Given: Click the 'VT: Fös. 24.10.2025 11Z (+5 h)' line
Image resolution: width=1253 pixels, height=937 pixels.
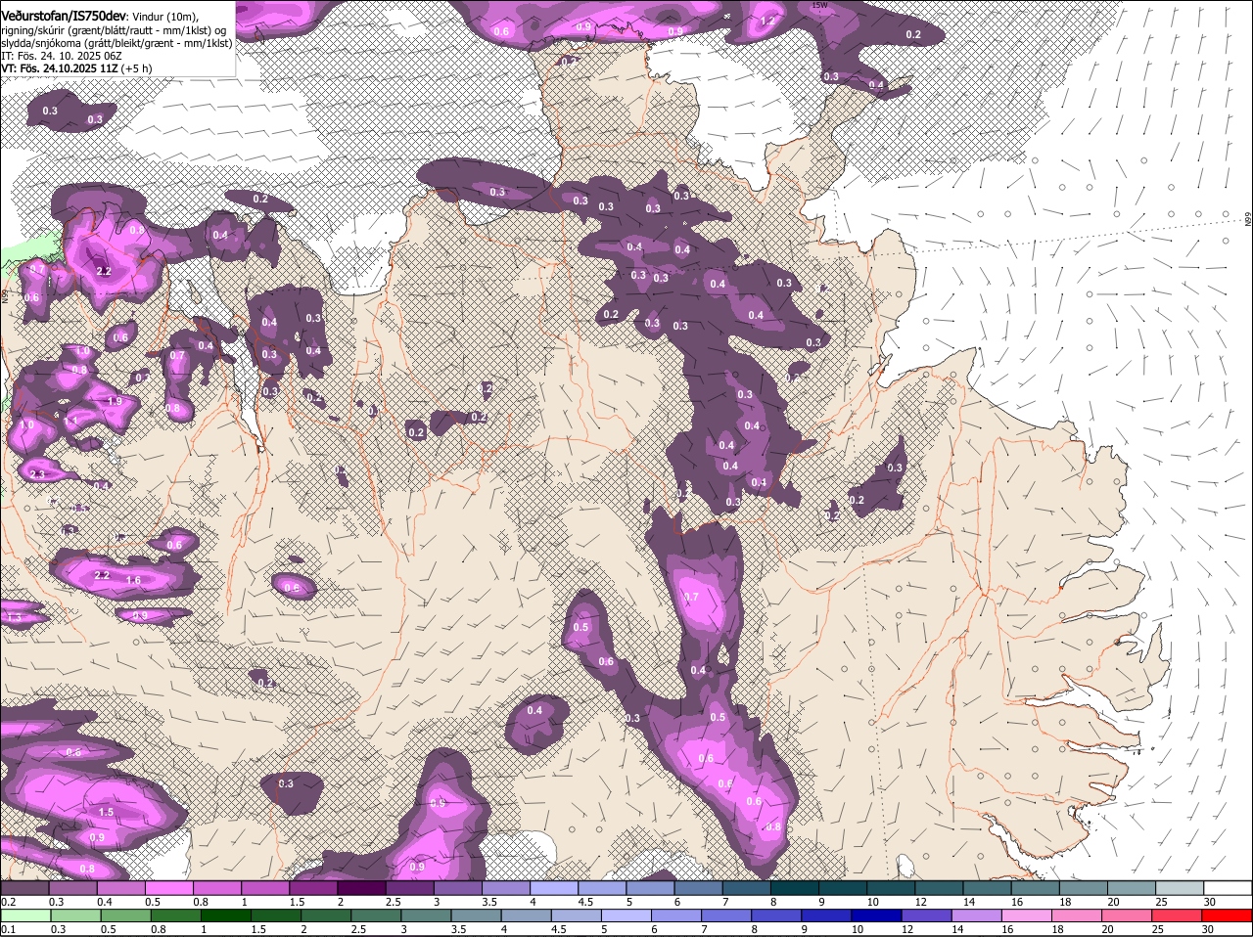Looking at the screenshot, I should pyautogui.click(x=76, y=68).
